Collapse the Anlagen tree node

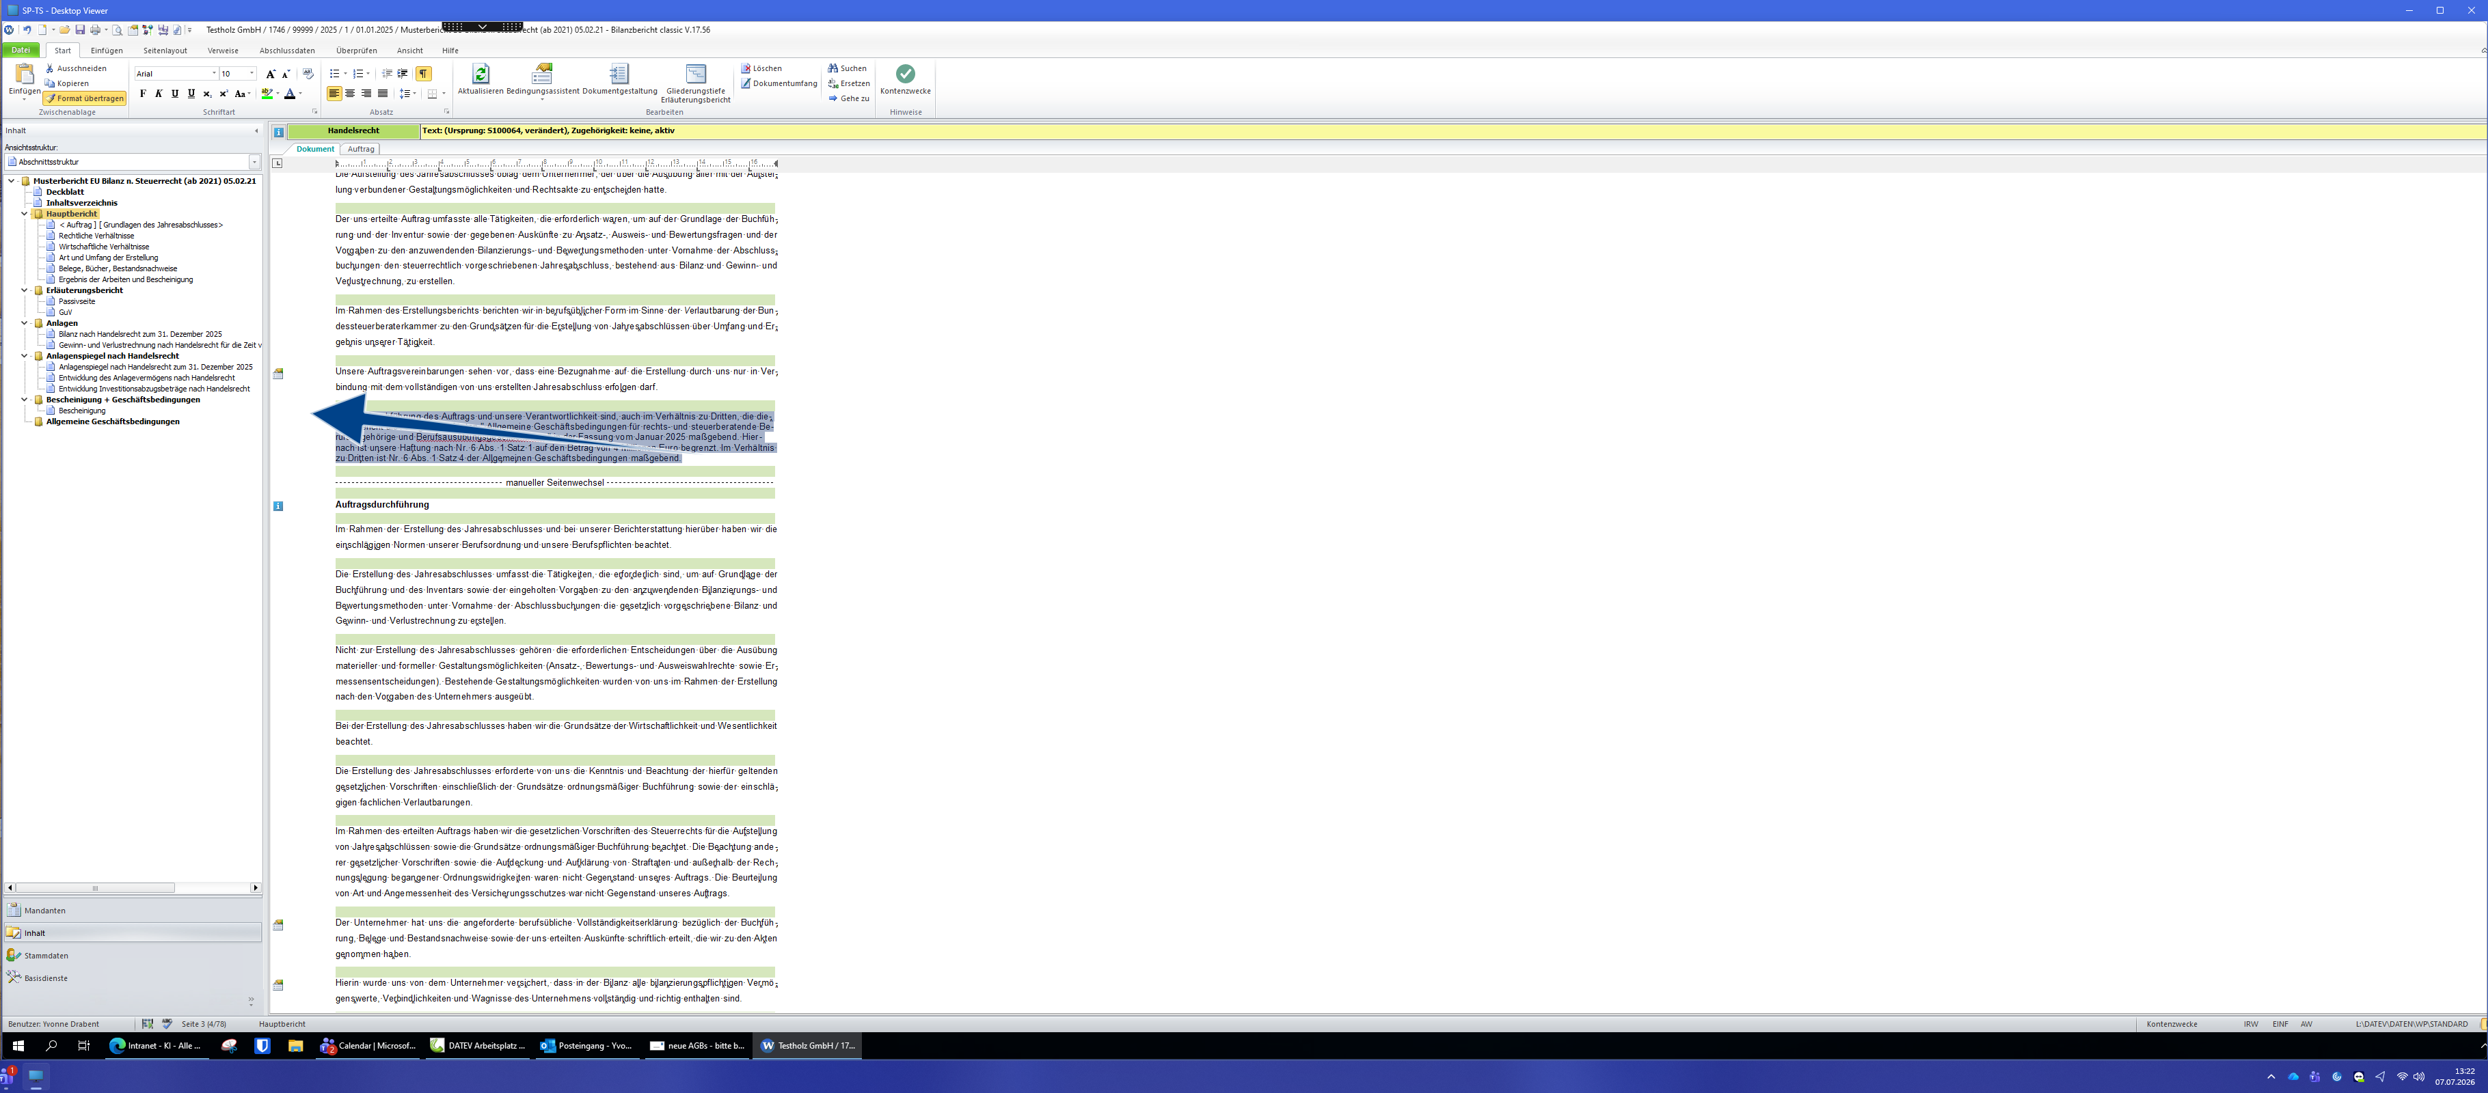pyautogui.click(x=25, y=323)
